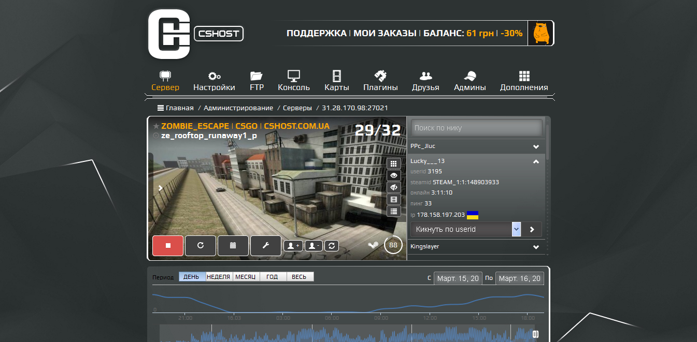This screenshot has width=697, height=342.
Task: Restart the server with circular arrow button
Action: click(x=201, y=246)
